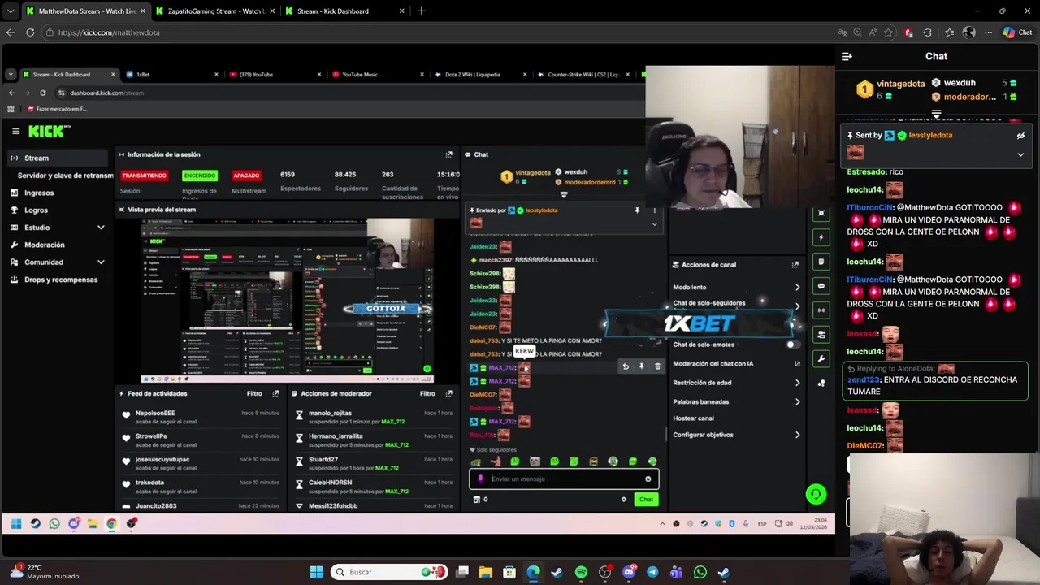Open OBS Studio from the taskbar
The width and height of the screenshot is (1040, 585).
pos(604,572)
